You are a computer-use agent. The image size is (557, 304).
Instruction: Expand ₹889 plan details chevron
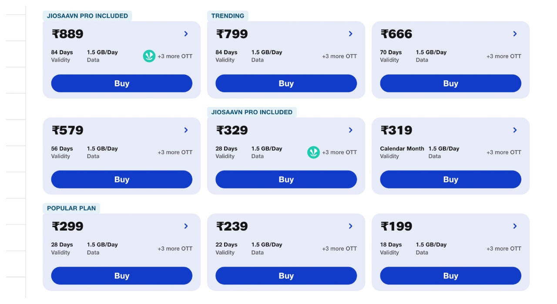pos(186,34)
